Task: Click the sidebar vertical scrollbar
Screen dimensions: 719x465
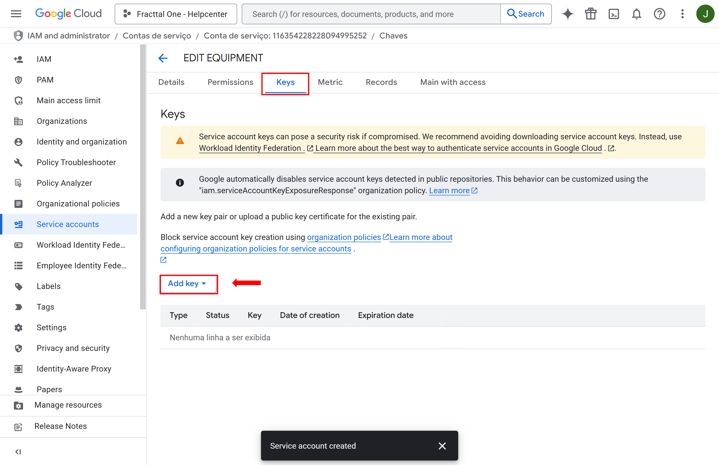Action: click(143, 177)
